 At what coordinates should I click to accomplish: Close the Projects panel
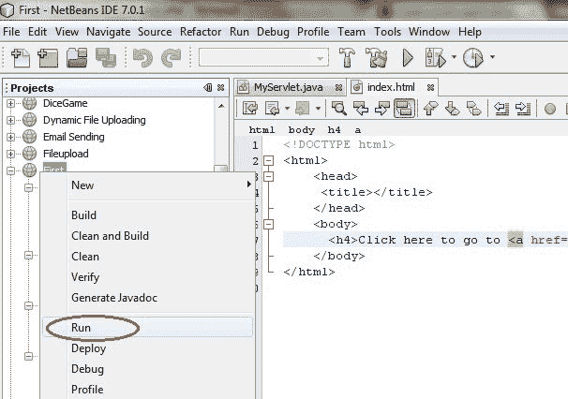(x=220, y=88)
